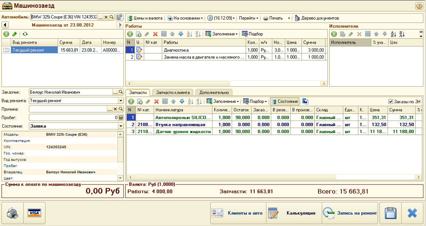Edit repair order with green pencil icon
The height and width of the screenshot is (226, 426).
coord(15,34)
